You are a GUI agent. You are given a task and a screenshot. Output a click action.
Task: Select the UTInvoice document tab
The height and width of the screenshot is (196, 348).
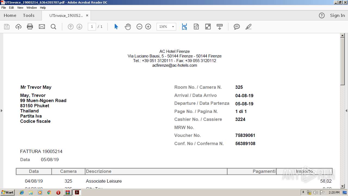66,16
